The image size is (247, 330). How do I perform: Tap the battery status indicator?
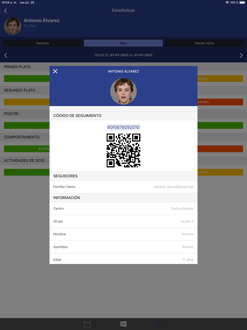pyautogui.click(x=242, y=2)
